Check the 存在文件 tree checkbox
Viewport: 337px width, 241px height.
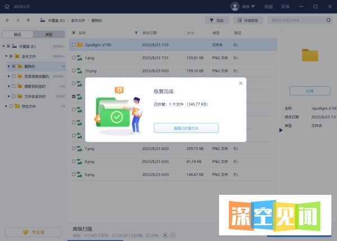coord(11,106)
